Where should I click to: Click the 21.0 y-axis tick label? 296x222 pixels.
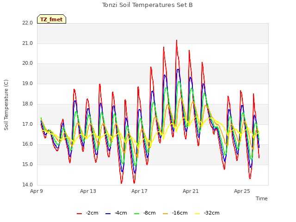(x=28, y=43)
